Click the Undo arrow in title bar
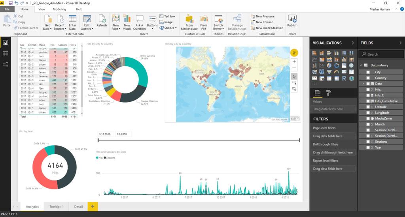The width and height of the screenshot is (405, 217). (17, 3)
